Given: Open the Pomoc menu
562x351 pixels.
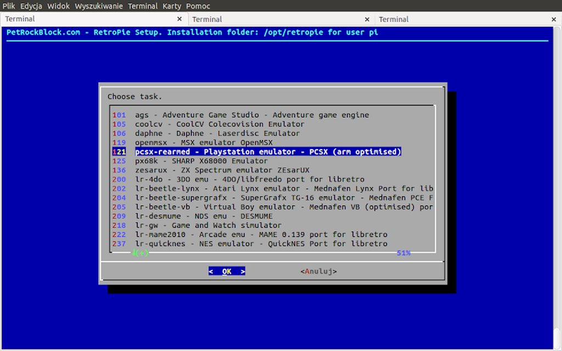Looking at the screenshot, I should (x=198, y=6).
